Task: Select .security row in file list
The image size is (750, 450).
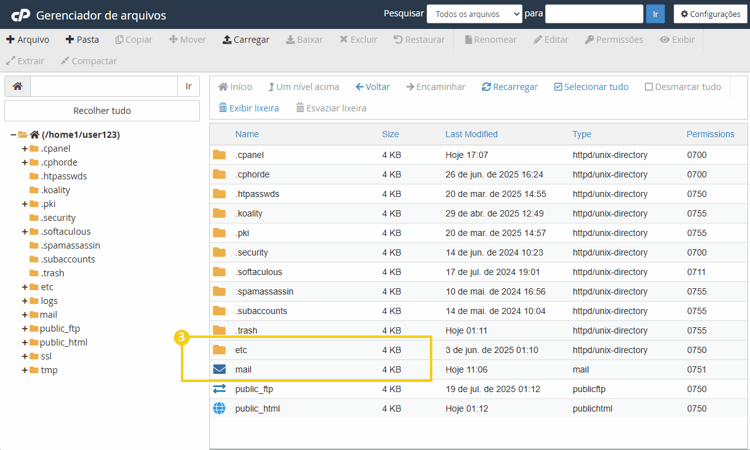Action: click(x=478, y=252)
